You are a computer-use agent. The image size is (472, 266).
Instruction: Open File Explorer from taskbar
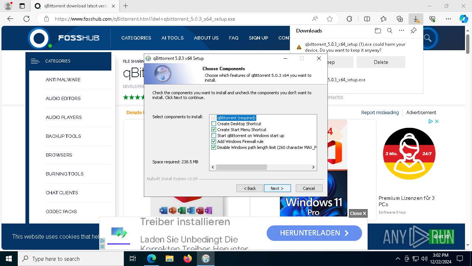(169, 259)
